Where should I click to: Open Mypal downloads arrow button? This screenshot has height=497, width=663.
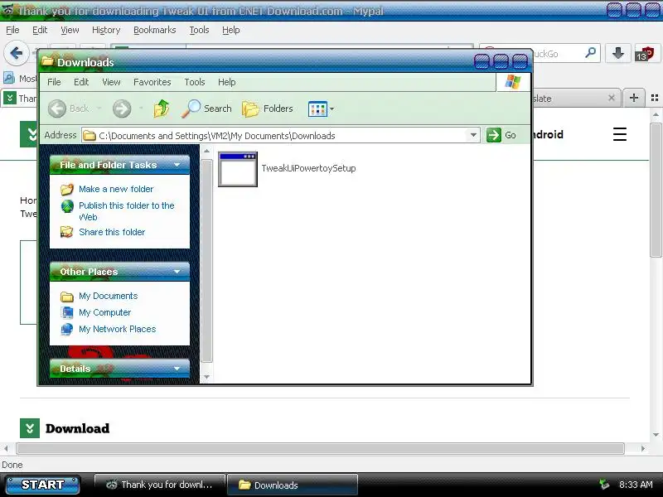coord(618,53)
